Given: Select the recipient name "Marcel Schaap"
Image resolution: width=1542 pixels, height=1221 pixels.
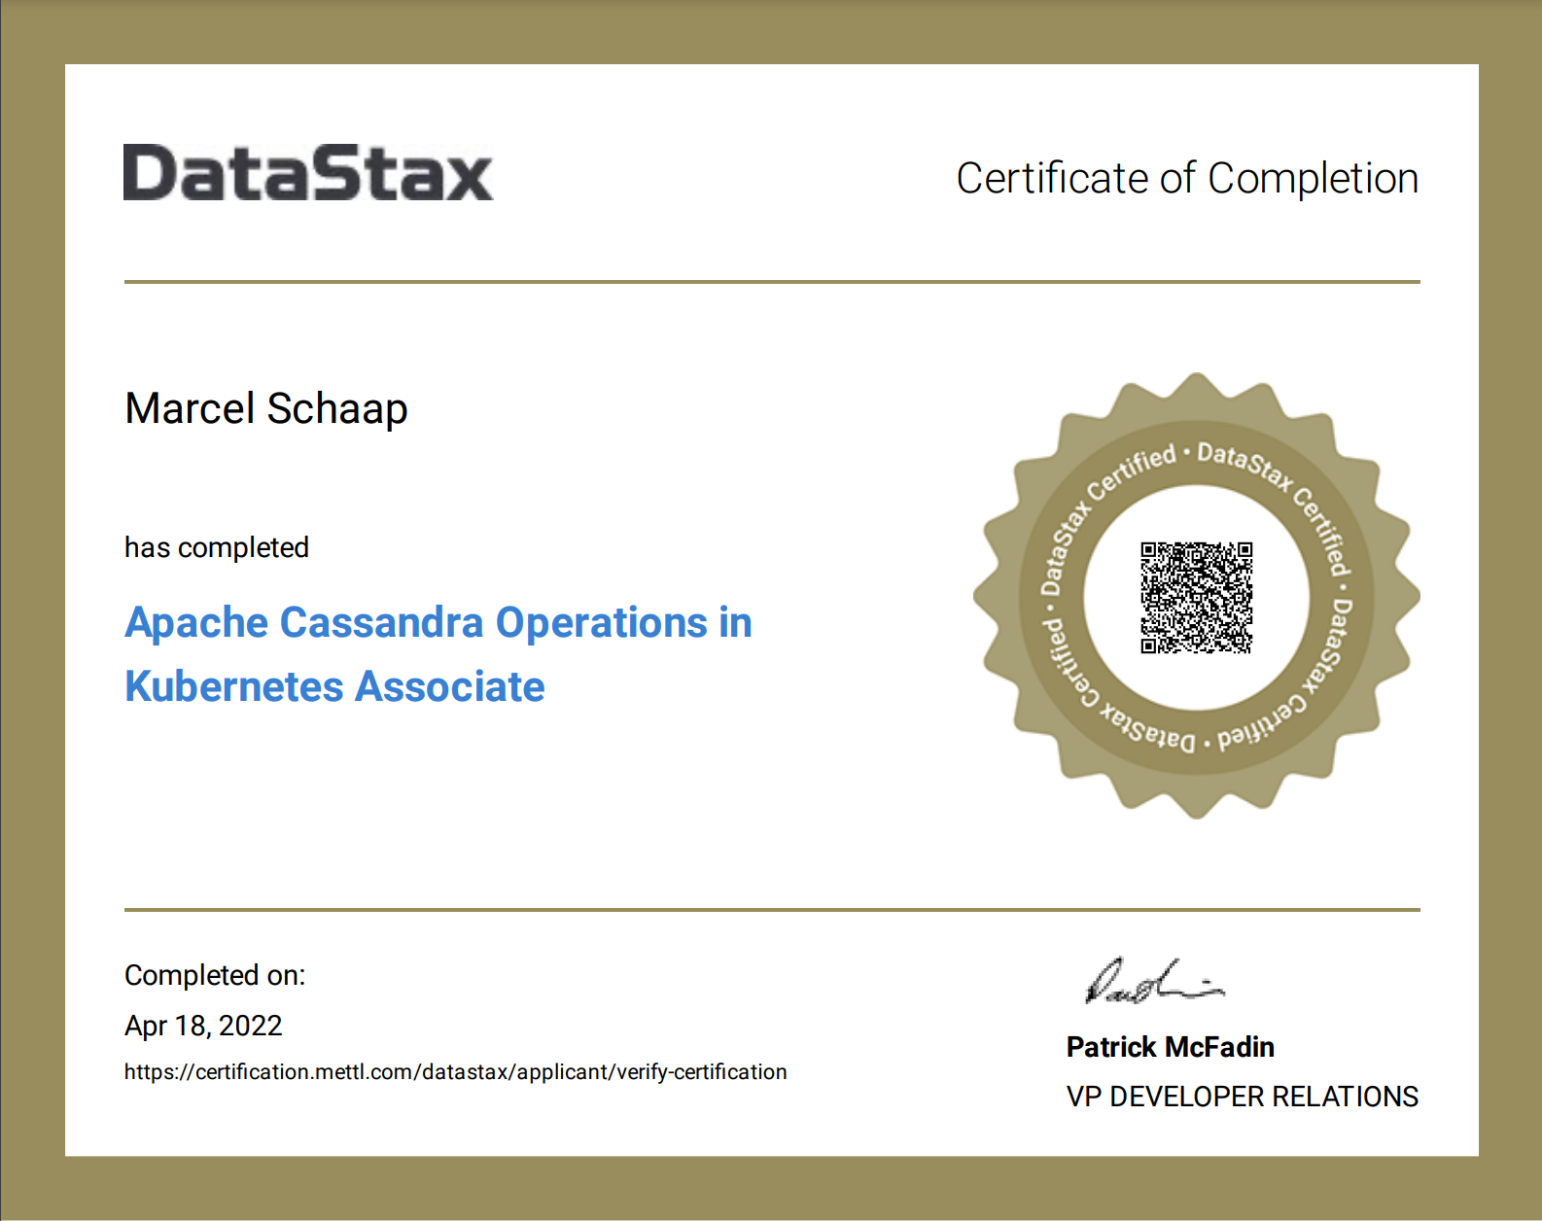Looking at the screenshot, I should coord(265,408).
